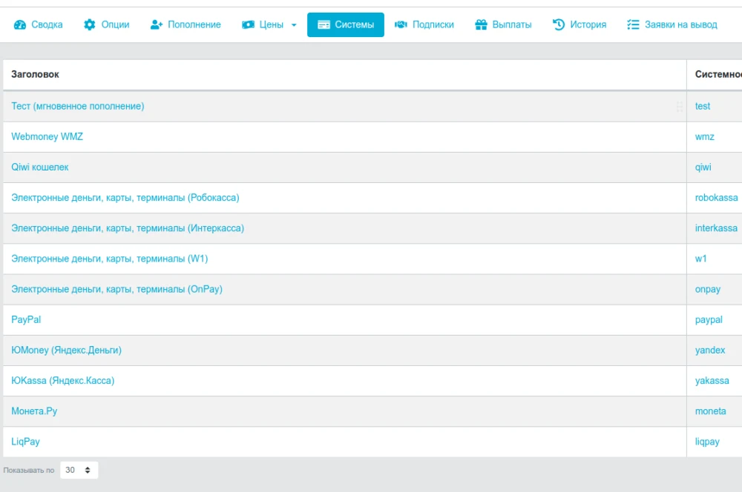Expand the Цены dropdown caret
This screenshot has height=492, width=742.
[x=294, y=25]
